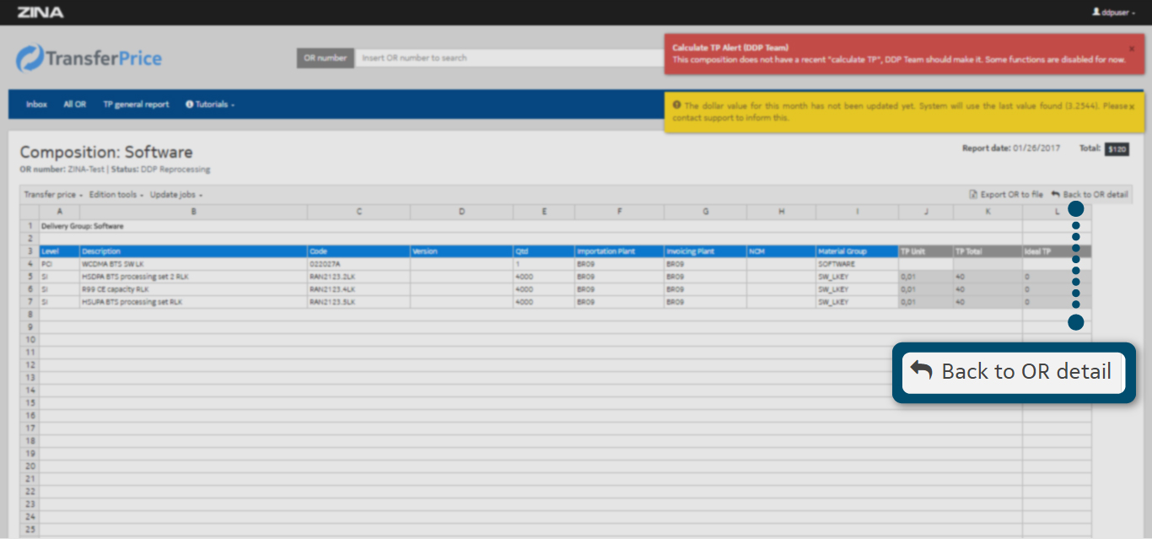Click the Export OR to file icon
The image size is (1152, 539).
tap(973, 195)
